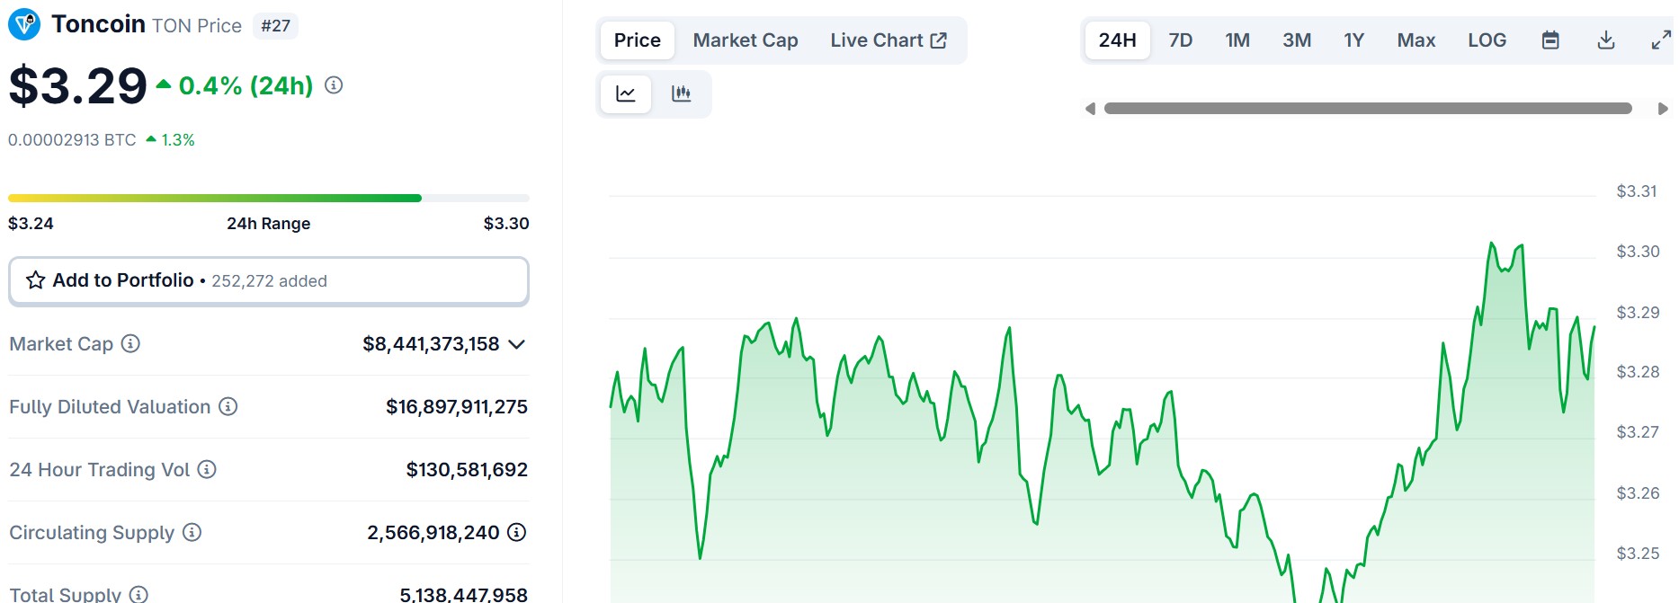Select Max time range
The image size is (1679, 603).
pos(1416,40)
